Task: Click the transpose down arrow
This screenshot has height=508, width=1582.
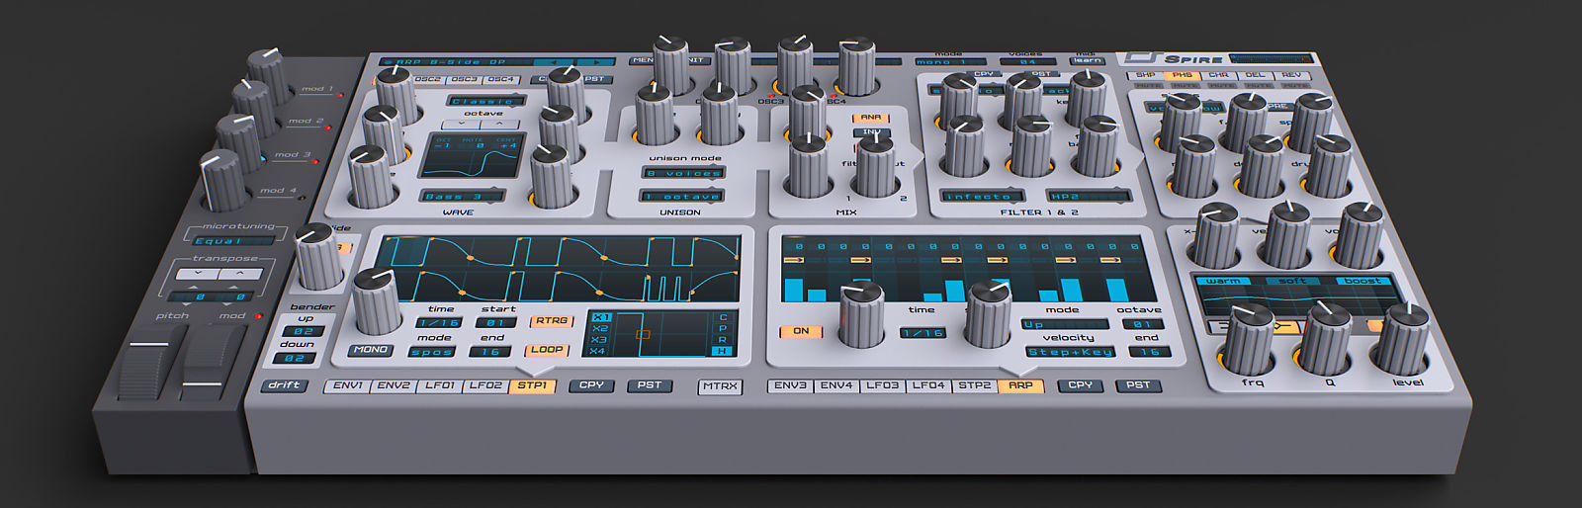Action: pos(196,275)
